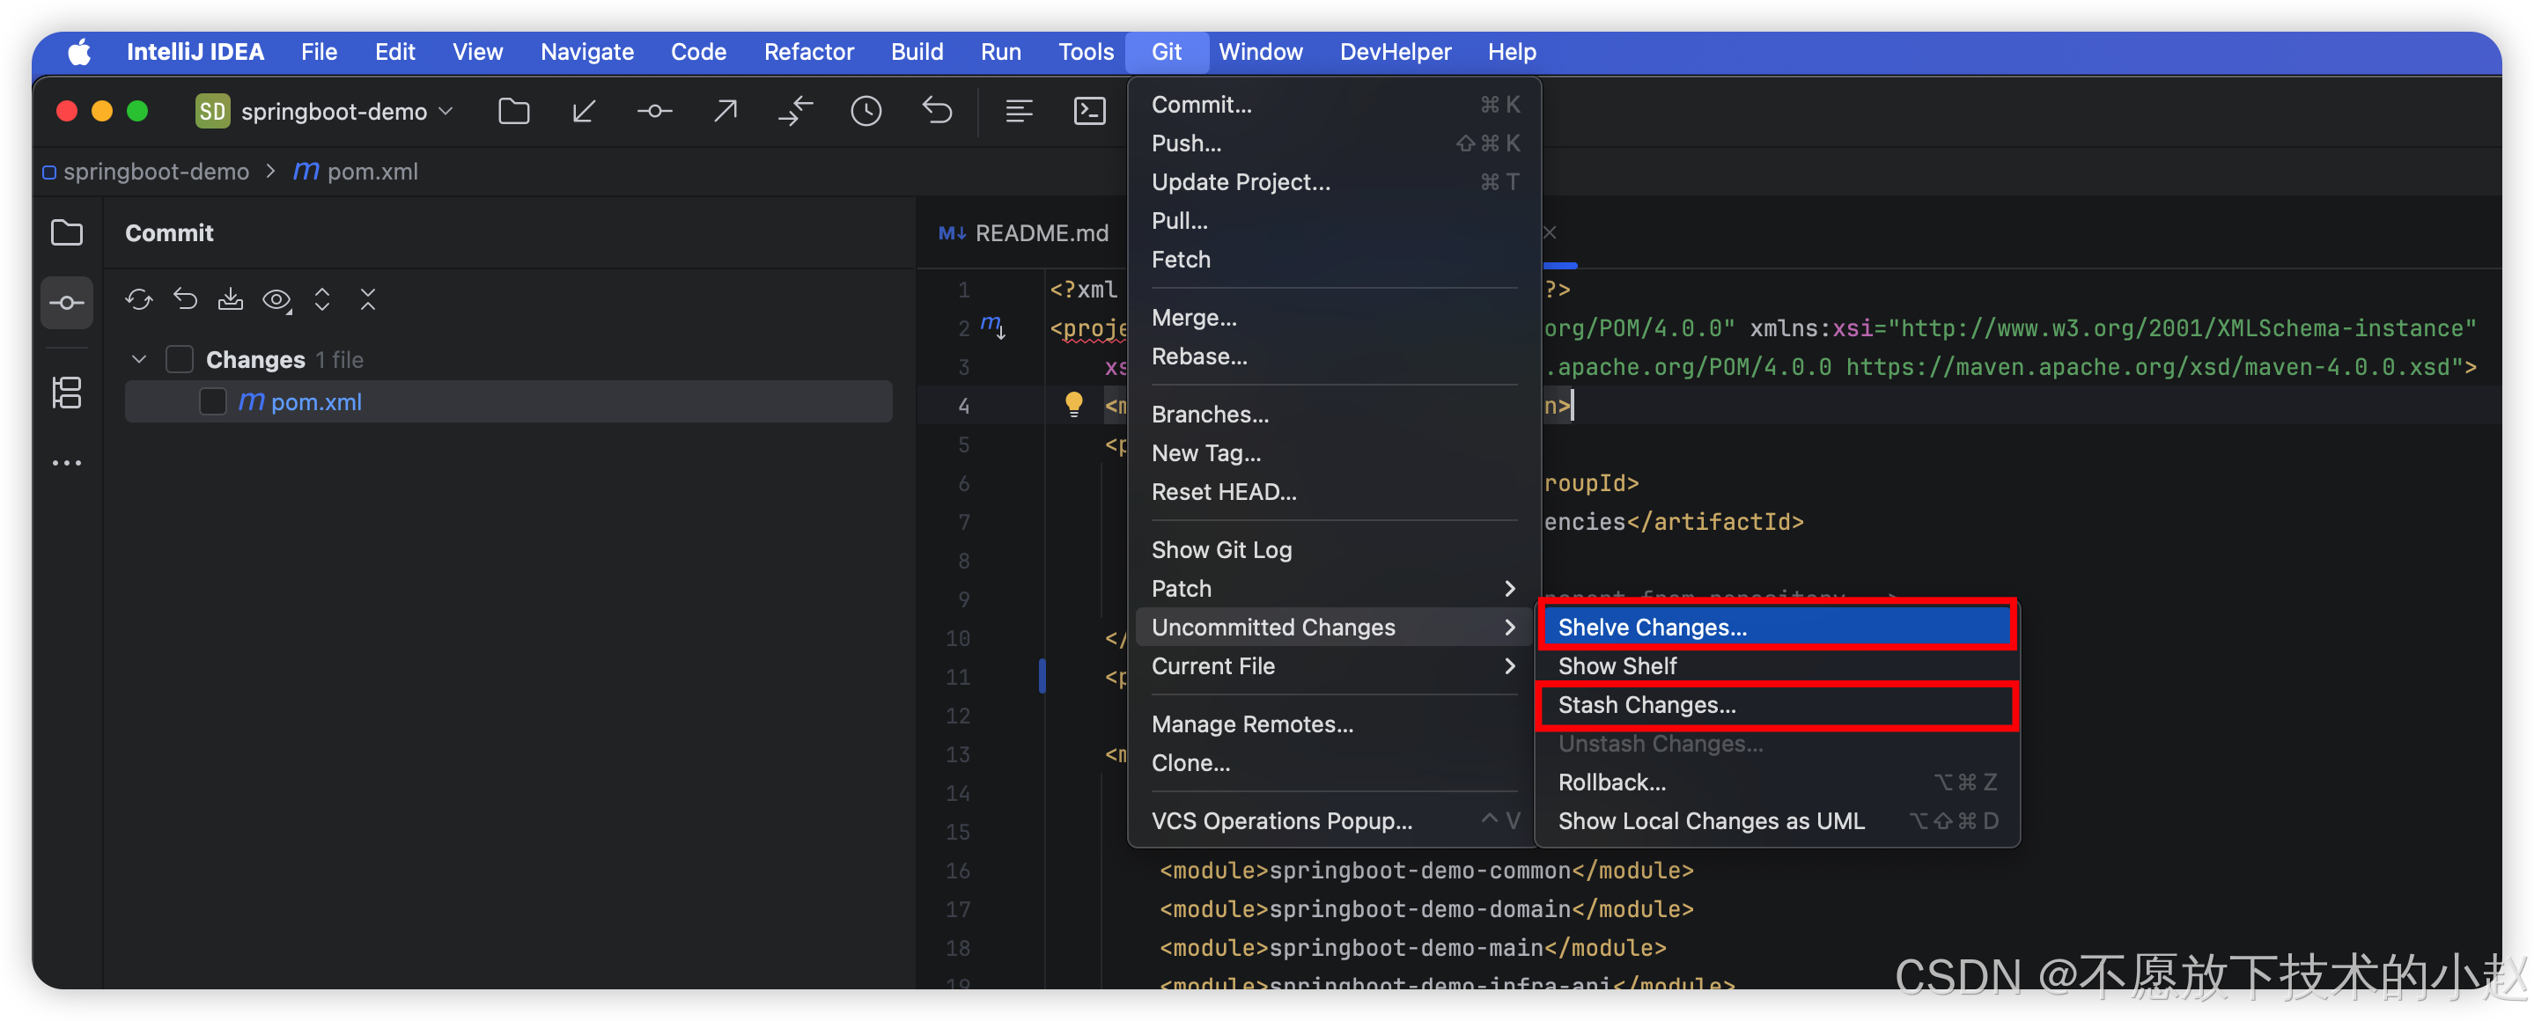Select pom.xml in Changes tree

[x=509, y=401]
